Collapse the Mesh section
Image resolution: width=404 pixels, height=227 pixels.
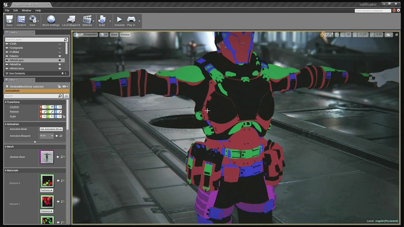(x=6, y=147)
